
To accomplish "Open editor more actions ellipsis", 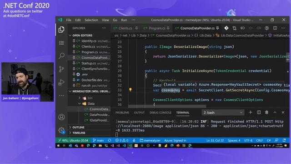I will tap(283, 28).
